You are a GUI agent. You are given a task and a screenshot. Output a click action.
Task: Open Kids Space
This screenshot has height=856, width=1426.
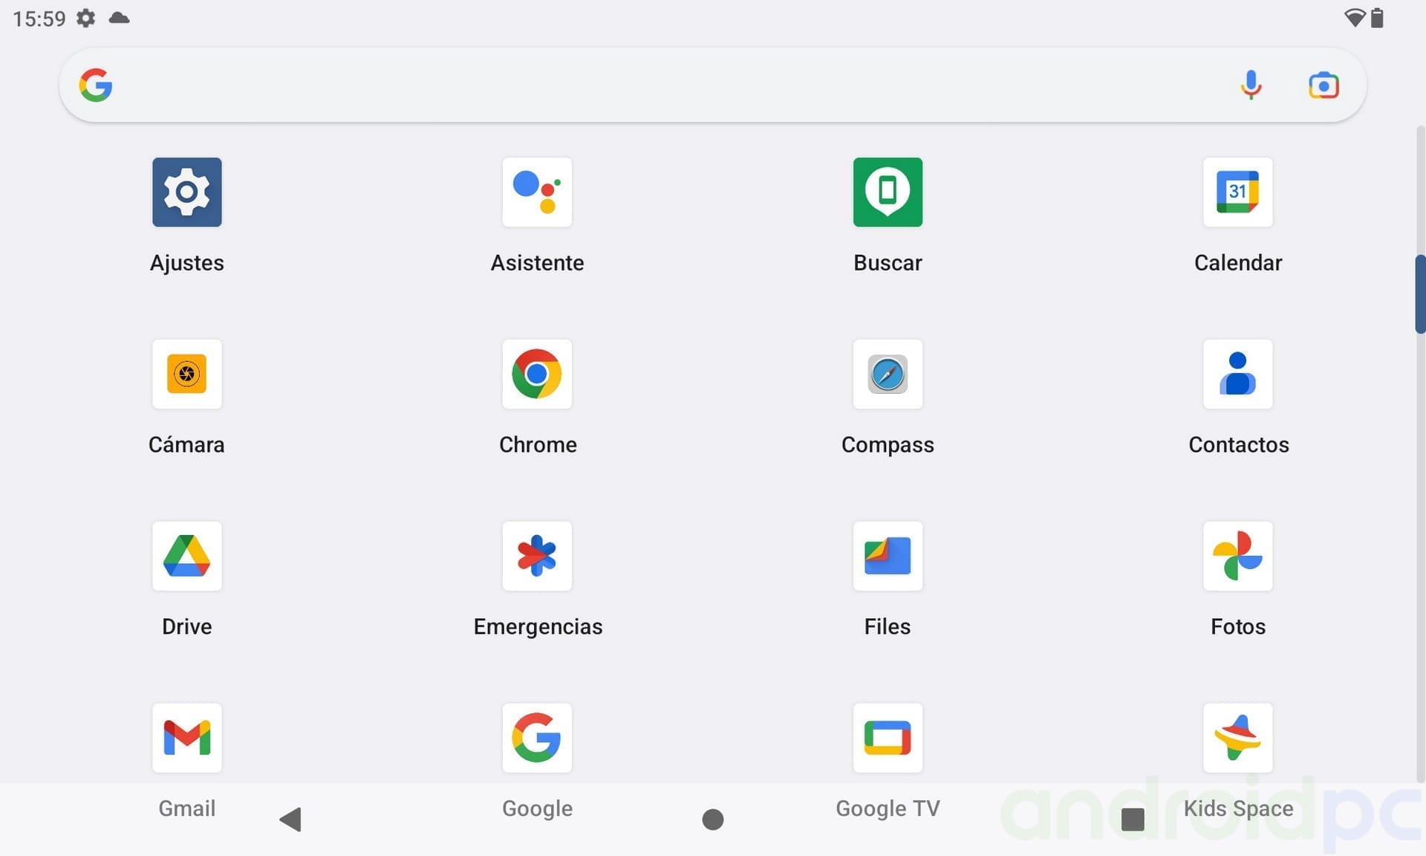(1237, 738)
